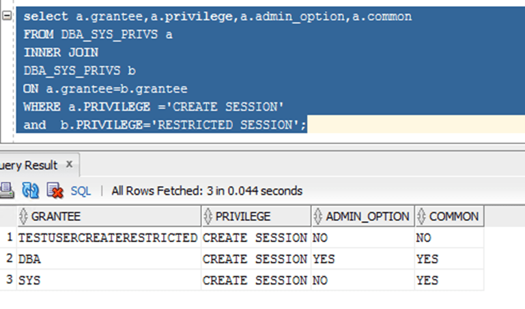Click the COMMON value NO in first row
525x309 pixels.
(423, 238)
